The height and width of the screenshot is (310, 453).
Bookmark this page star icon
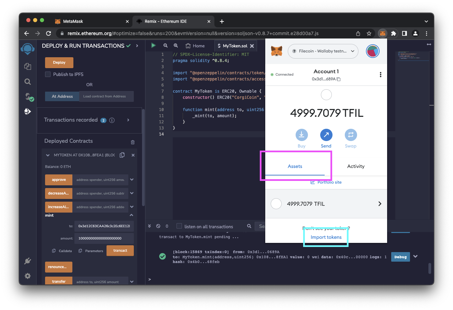click(369, 33)
